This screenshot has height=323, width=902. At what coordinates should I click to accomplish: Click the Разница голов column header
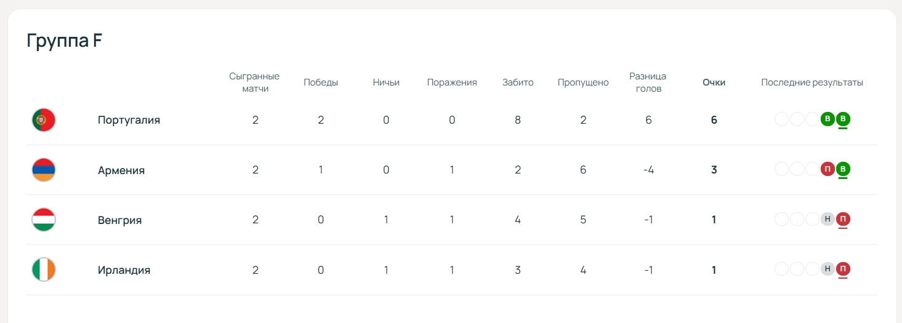pyautogui.click(x=648, y=82)
